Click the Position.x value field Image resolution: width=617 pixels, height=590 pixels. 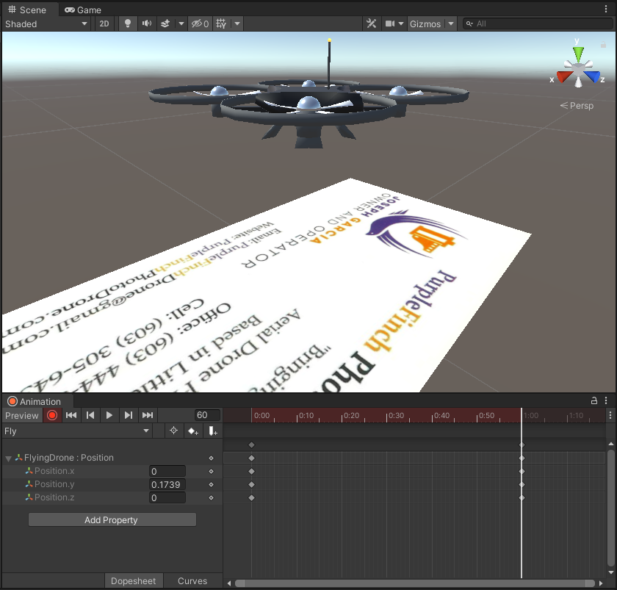[x=167, y=471]
